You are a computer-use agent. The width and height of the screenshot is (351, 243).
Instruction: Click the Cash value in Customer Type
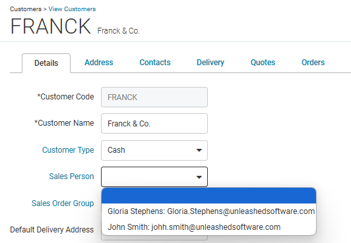tap(116, 150)
